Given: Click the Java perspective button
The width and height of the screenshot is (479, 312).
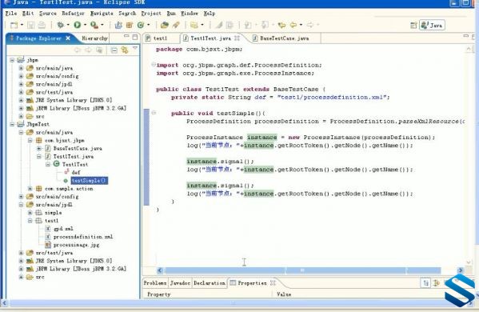Looking at the screenshot, I should (433, 26).
